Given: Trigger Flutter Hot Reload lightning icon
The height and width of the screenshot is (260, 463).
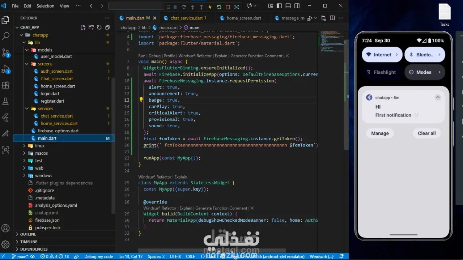Looking at the screenshot, I should [210, 7].
